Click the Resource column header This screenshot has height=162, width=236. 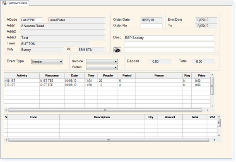pos(52,76)
